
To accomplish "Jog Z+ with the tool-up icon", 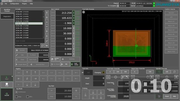I will (x=35, y=73).
